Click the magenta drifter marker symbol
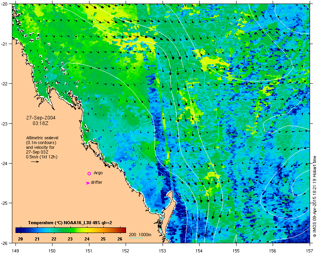Viewport: 318px width, 254px height. click(x=88, y=183)
